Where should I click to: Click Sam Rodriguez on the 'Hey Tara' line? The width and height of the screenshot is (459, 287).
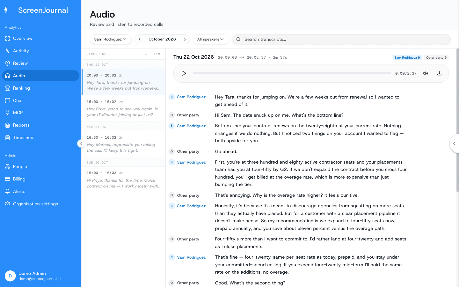(191, 97)
